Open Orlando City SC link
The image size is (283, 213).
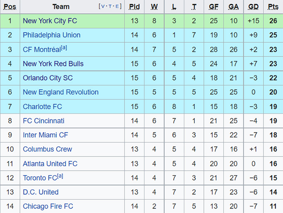[48, 78]
